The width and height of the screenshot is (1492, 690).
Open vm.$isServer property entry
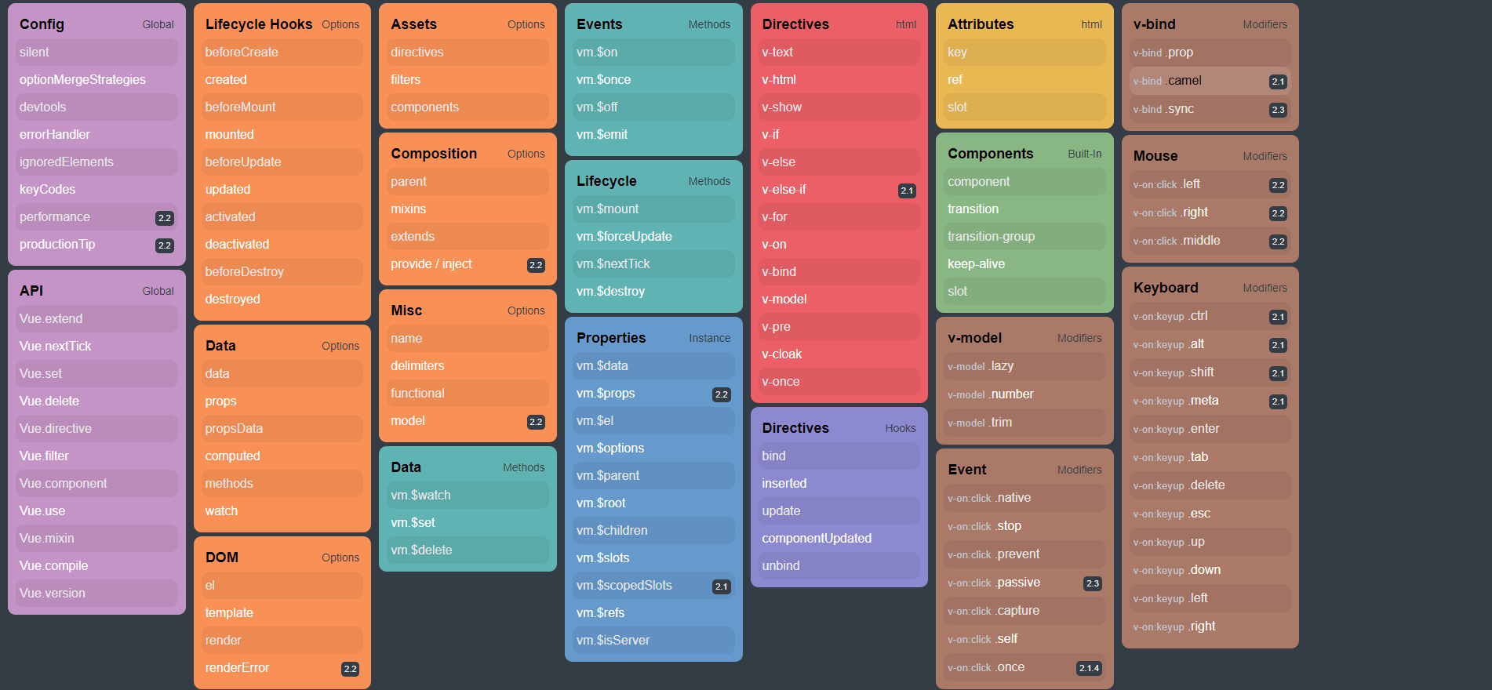(653, 641)
